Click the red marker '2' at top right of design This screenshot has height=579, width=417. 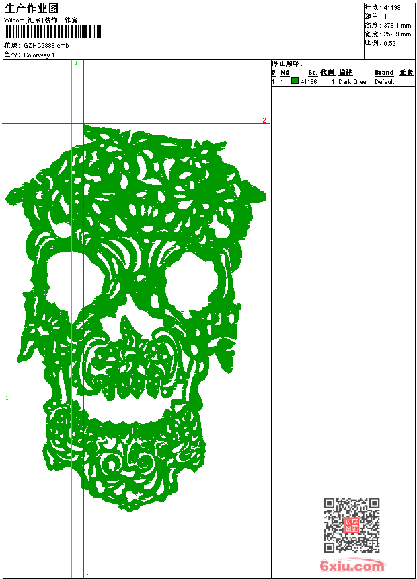(264, 121)
